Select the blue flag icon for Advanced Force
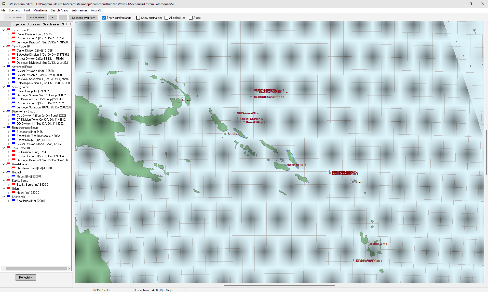This screenshot has width=488, height=292. point(8,67)
